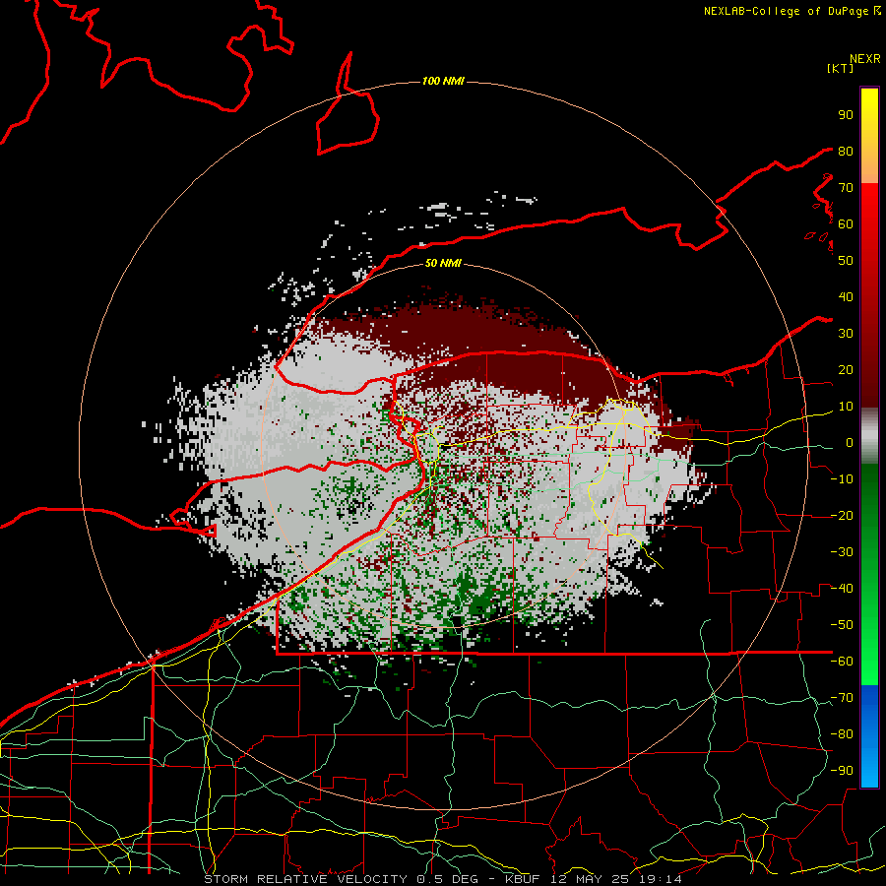Image resolution: width=886 pixels, height=886 pixels.
Task: Click the "19:14" timestamp in the caption
Action: pos(662,879)
